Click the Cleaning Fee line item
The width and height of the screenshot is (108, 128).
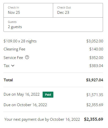pyautogui.click(x=53, y=49)
